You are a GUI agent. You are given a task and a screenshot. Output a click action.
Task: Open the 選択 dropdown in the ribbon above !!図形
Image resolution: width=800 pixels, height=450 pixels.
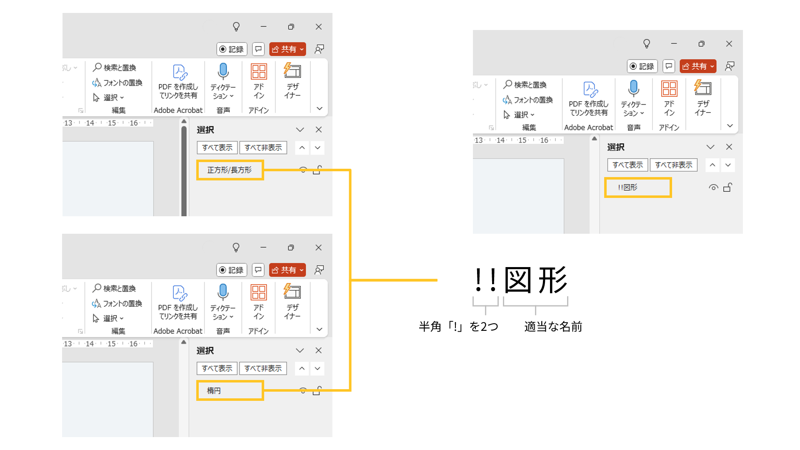519,115
